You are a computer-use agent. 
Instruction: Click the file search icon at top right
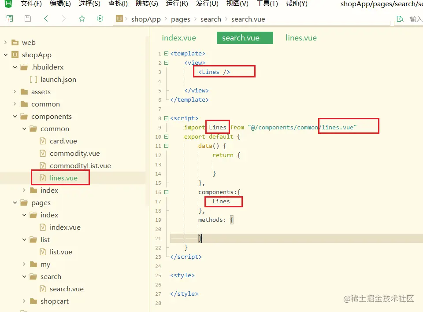coord(400,19)
